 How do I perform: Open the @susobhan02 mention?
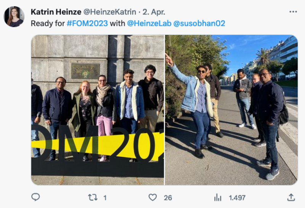[199, 23]
